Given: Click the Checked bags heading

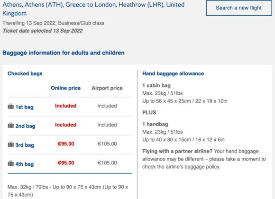Looking at the screenshot, I should click(25, 73).
